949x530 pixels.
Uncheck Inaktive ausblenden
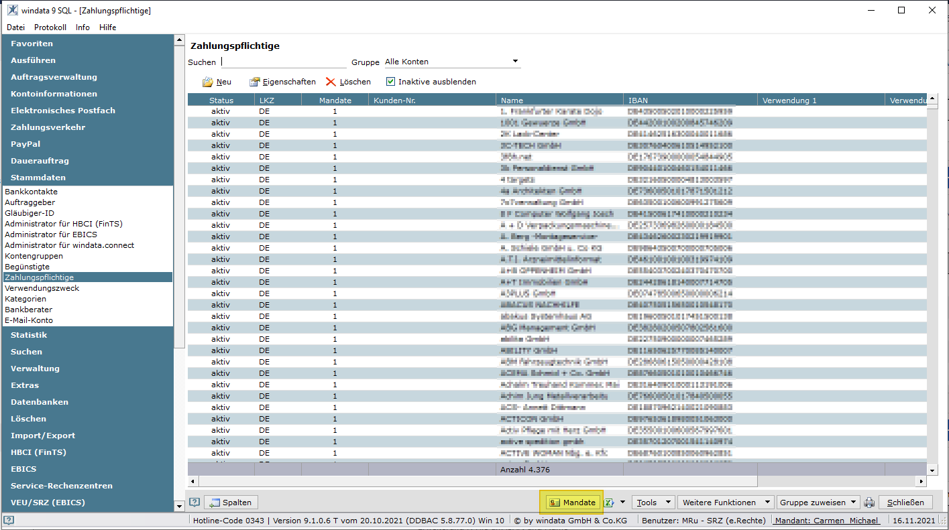[391, 82]
